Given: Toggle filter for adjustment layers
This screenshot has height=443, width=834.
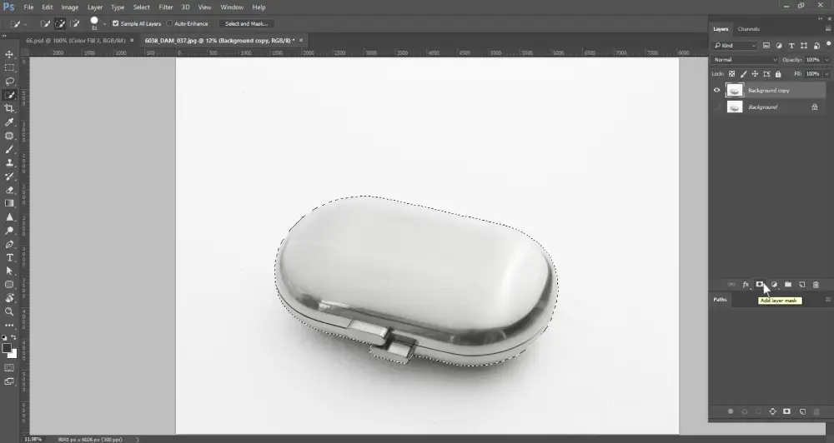Looking at the screenshot, I should pyautogui.click(x=779, y=46).
